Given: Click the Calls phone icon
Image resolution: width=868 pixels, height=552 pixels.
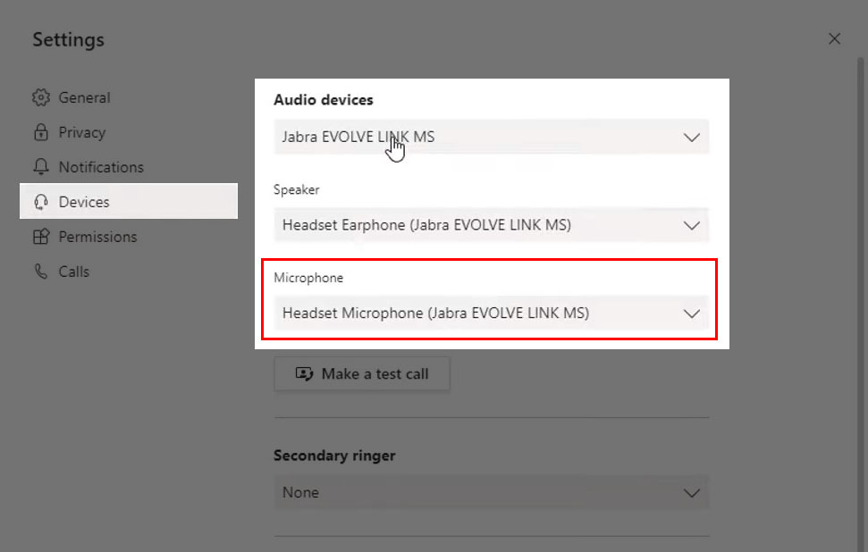Looking at the screenshot, I should pyautogui.click(x=40, y=272).
